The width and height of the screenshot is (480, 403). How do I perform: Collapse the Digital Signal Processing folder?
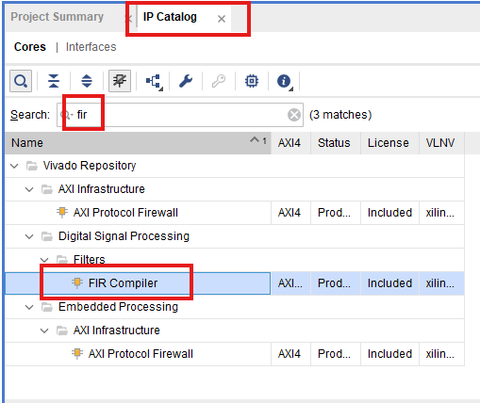pyautogui.click(x=29, y=236)
